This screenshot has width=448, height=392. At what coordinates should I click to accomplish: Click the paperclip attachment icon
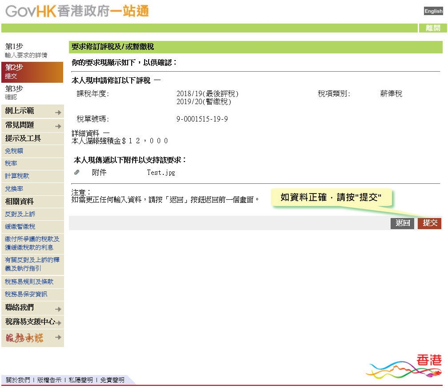tap(77, 172)
